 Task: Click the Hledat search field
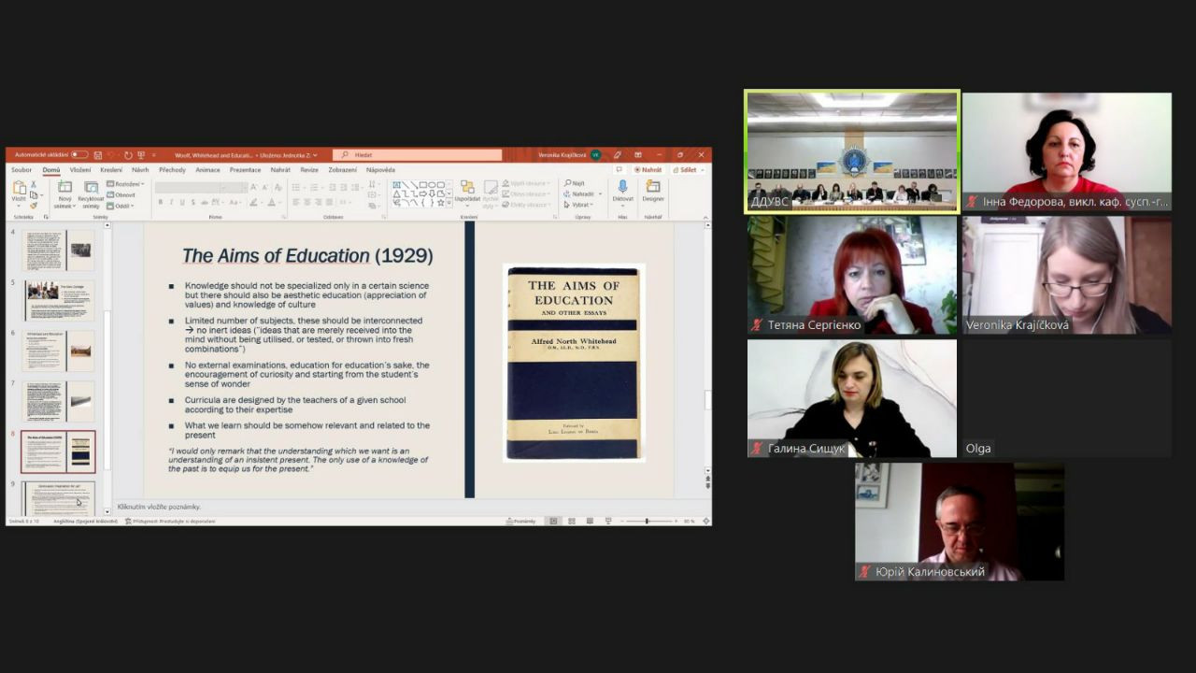click(417, 155)
